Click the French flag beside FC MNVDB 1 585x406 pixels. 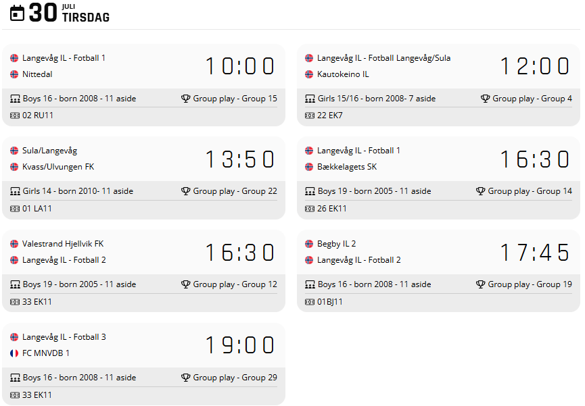click(x=14, y=353)
